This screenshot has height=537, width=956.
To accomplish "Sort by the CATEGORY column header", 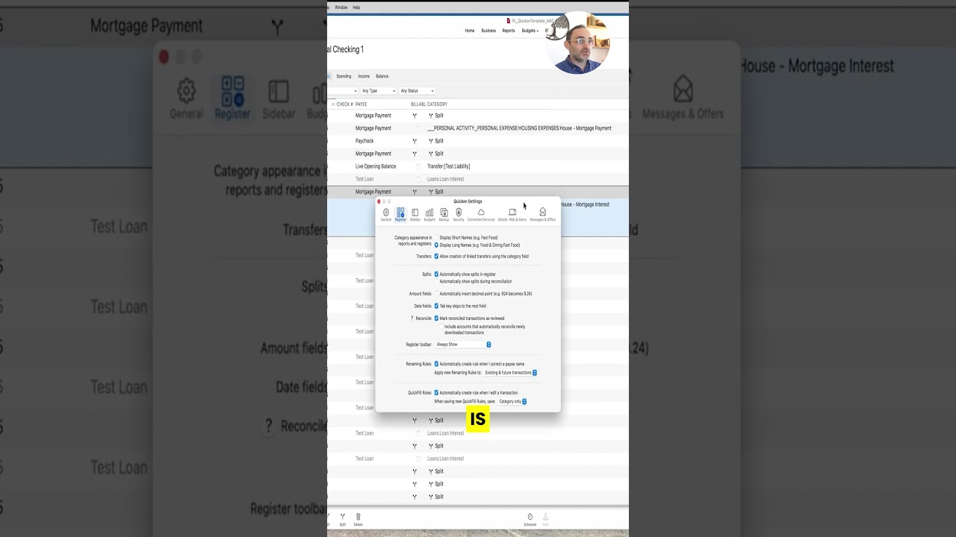I will [x=438, y=104].
